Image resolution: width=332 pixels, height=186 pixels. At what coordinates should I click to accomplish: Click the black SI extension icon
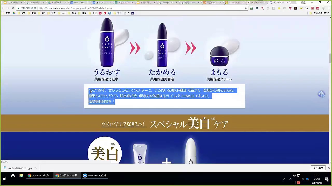[x=295, y=8]
